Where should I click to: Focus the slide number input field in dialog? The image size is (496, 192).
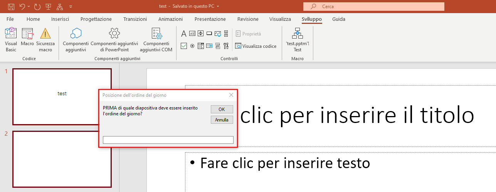[x=168, y=140]
